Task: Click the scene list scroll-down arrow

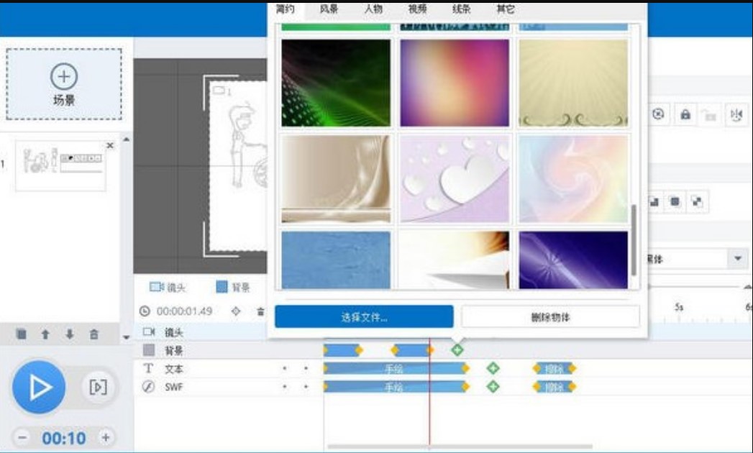Action: click(x=126, y=337)
